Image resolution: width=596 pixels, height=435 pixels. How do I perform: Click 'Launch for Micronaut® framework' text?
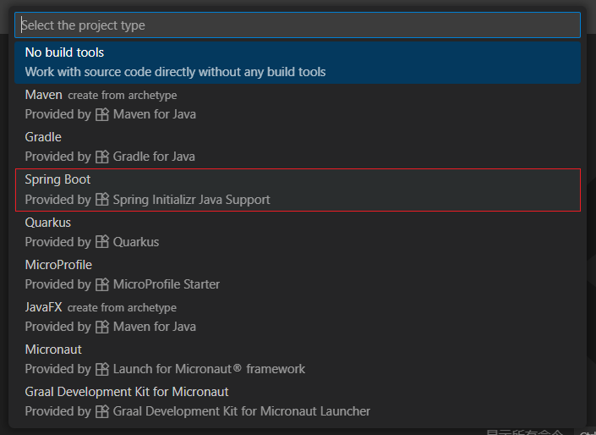(x=209, y=369)
